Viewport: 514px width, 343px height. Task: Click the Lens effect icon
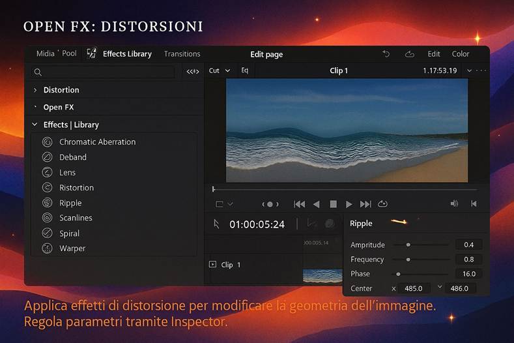point(47,172)
